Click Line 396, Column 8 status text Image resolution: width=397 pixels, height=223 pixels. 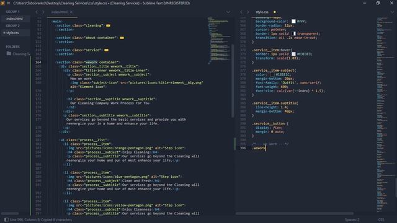(x=41, y=220)
